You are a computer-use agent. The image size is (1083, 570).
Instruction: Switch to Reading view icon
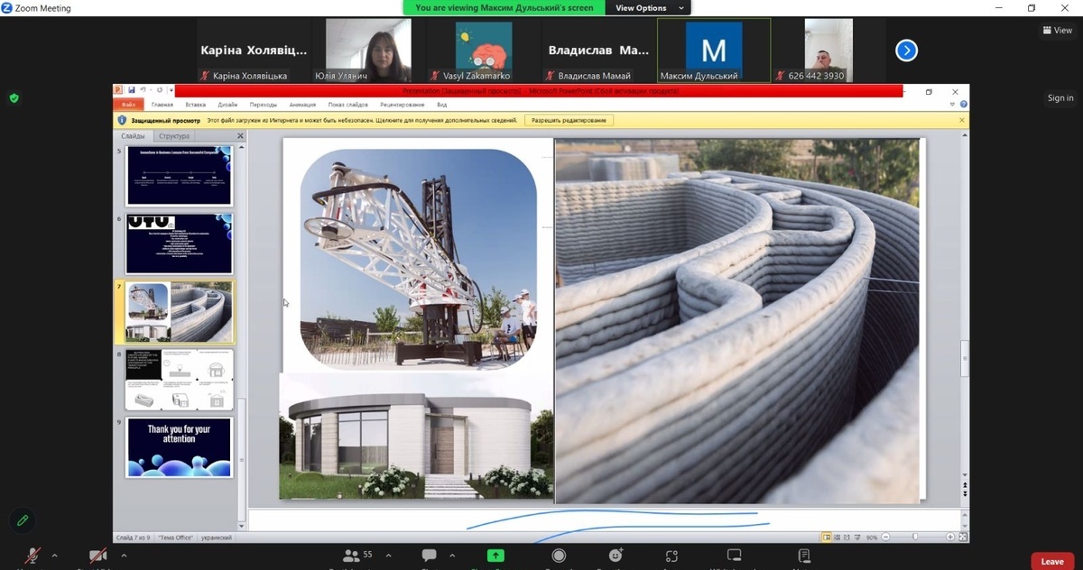pos(847,537)
